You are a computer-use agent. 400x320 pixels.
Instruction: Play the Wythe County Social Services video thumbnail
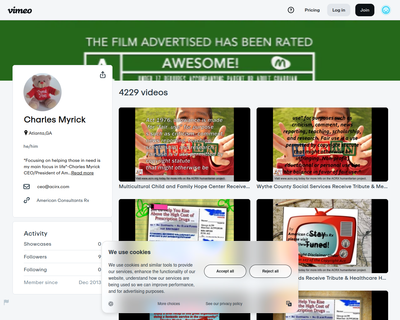(322, 144)
